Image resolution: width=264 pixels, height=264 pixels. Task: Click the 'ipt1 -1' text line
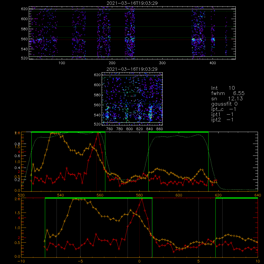[x=222, y=115]
